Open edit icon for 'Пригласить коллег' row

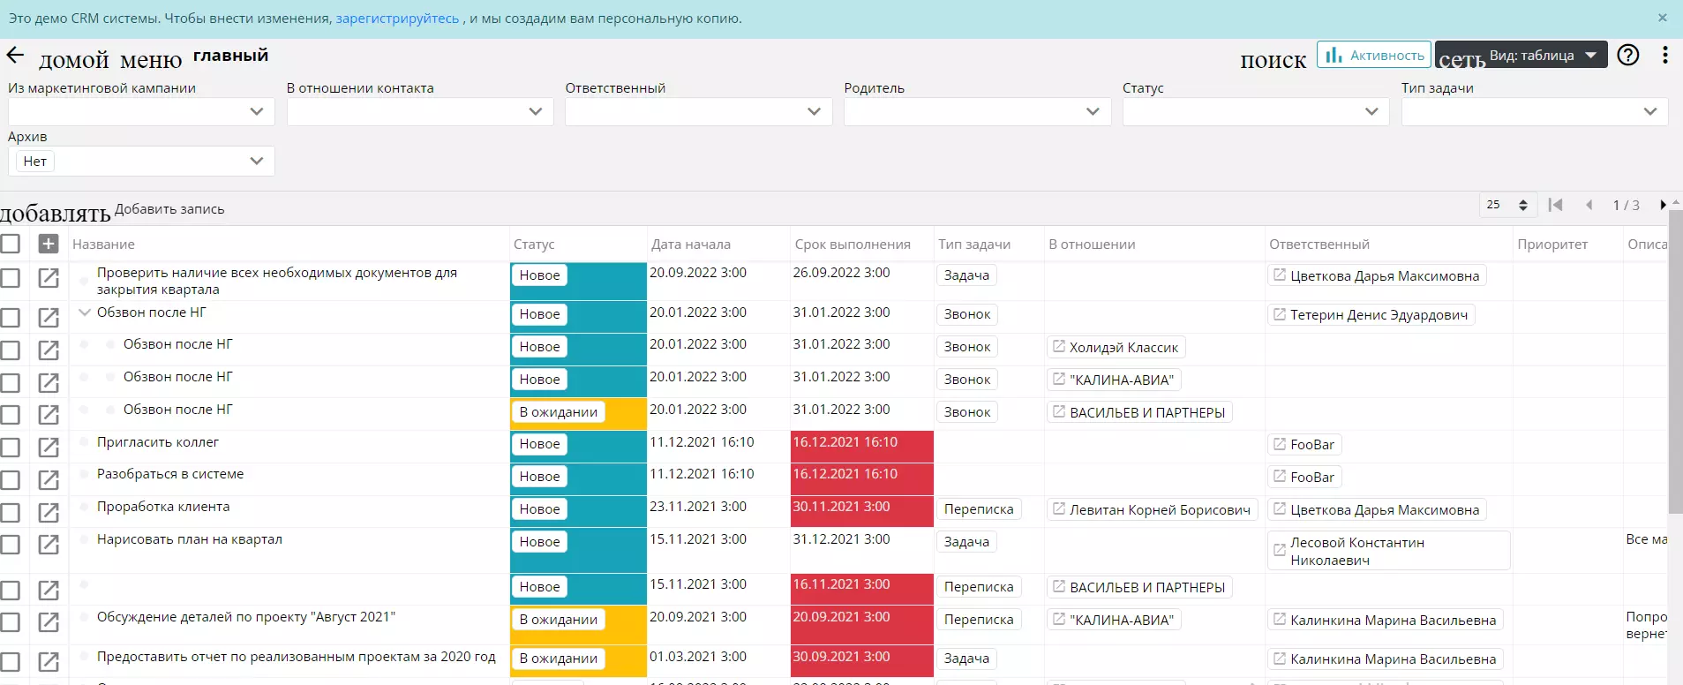(x=49, y=448)
